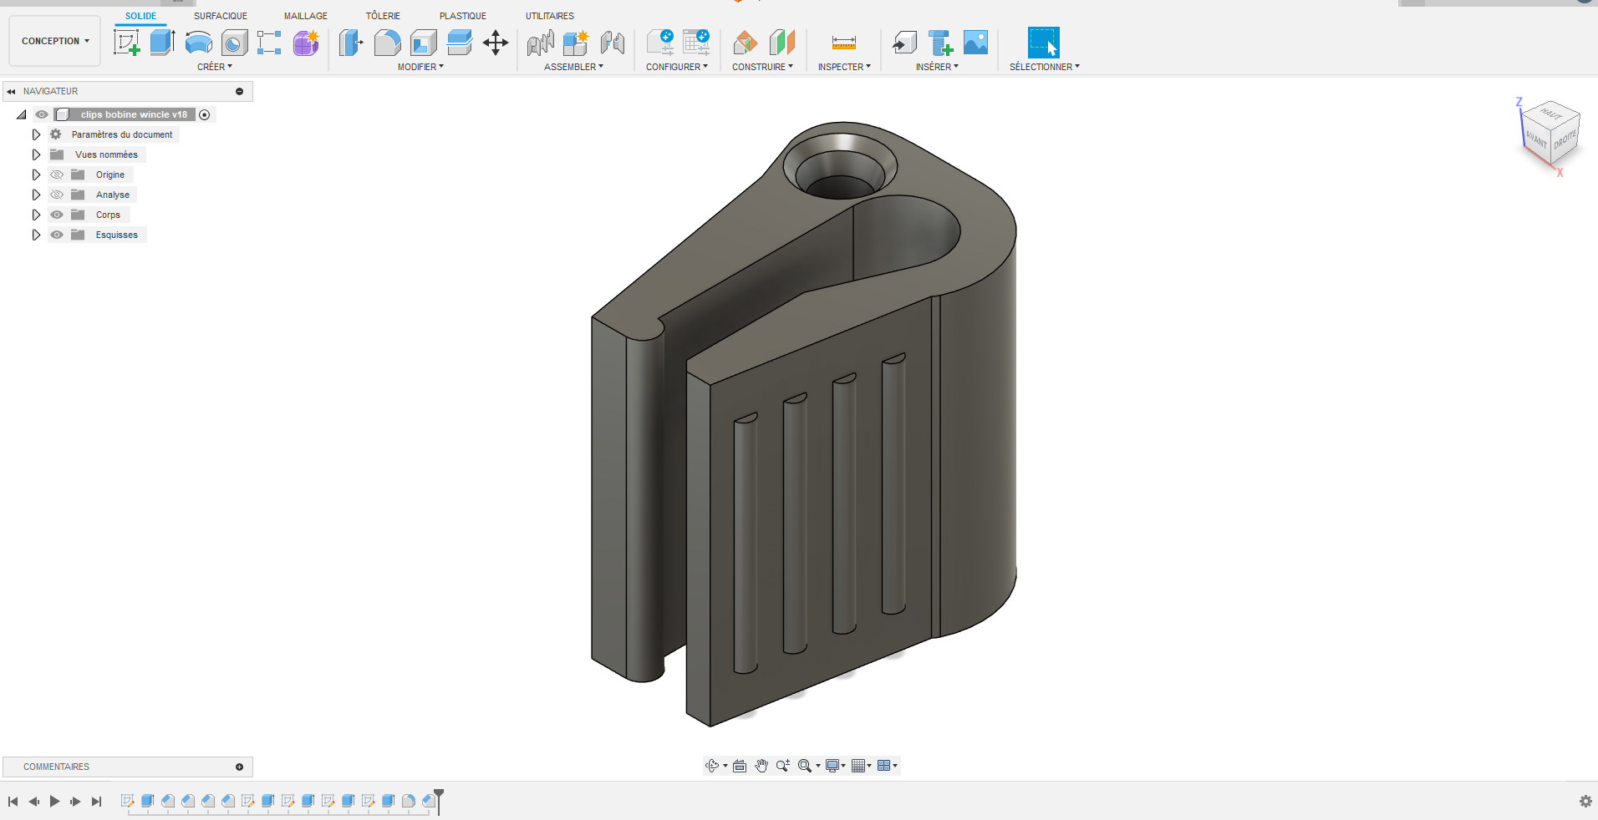
Task: Open the CONCEPTION workspace dropdown
Action: tap(53, 40)
